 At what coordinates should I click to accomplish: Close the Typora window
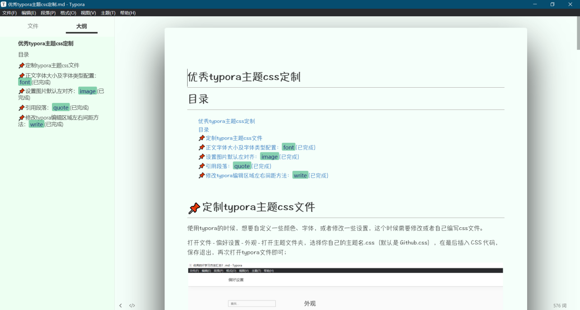pos(571,4)
